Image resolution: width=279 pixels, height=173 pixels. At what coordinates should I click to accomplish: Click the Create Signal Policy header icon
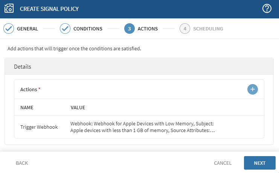point(9,9)
